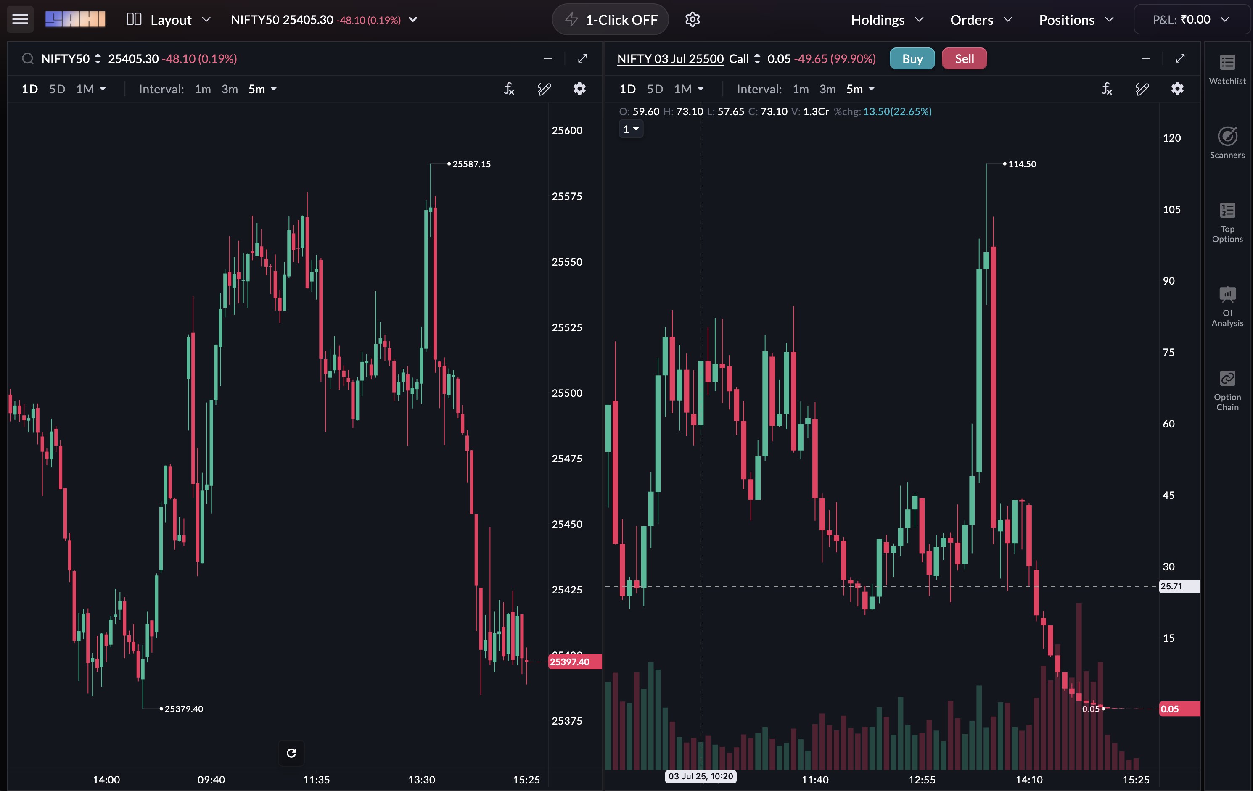Open the Watchlist panel
The height and width of the screenshot is (791, 1253).
coord(1227,70)
